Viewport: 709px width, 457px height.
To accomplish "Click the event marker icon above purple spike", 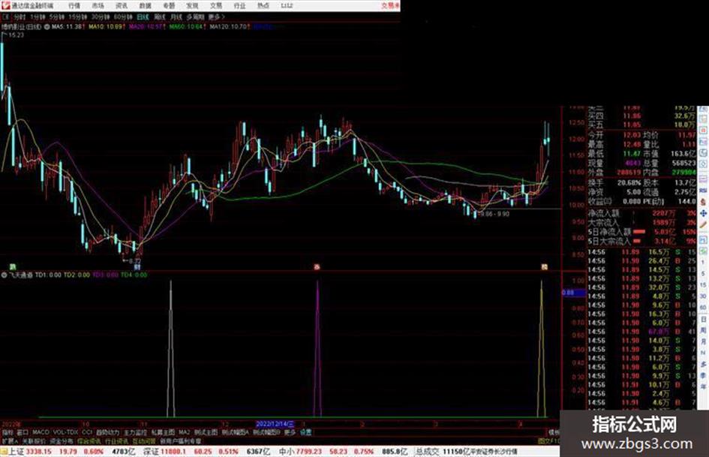I will 317,267.
